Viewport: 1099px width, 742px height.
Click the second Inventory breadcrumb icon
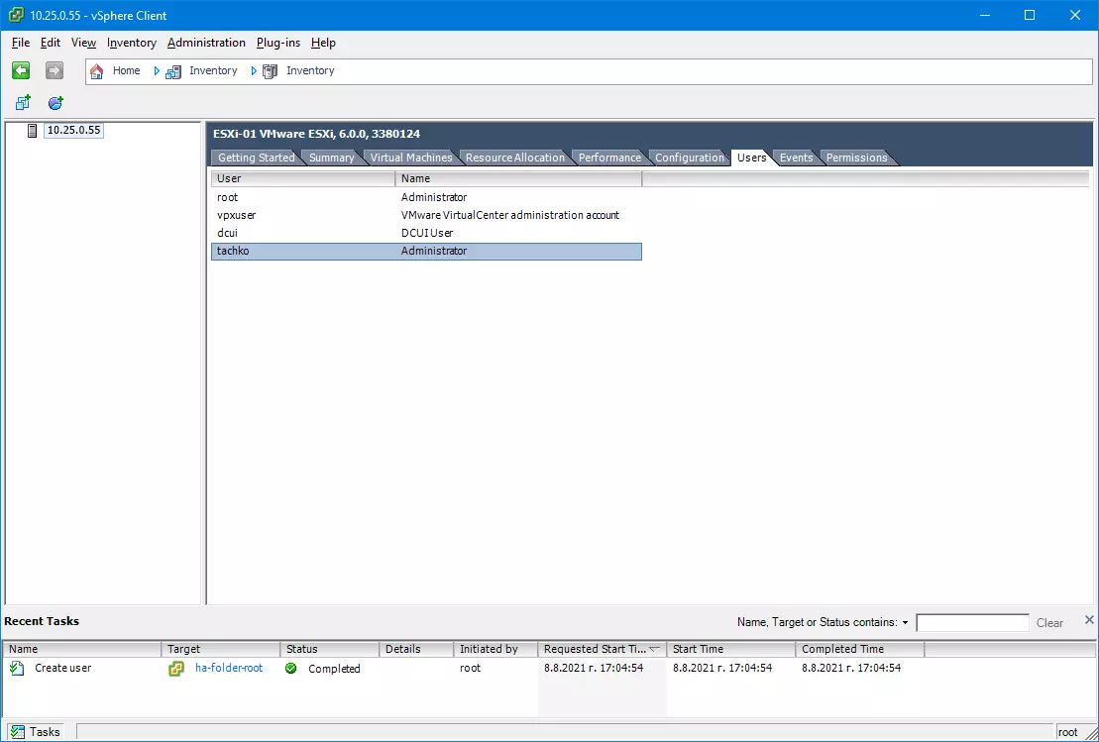[x=270, y=70]
